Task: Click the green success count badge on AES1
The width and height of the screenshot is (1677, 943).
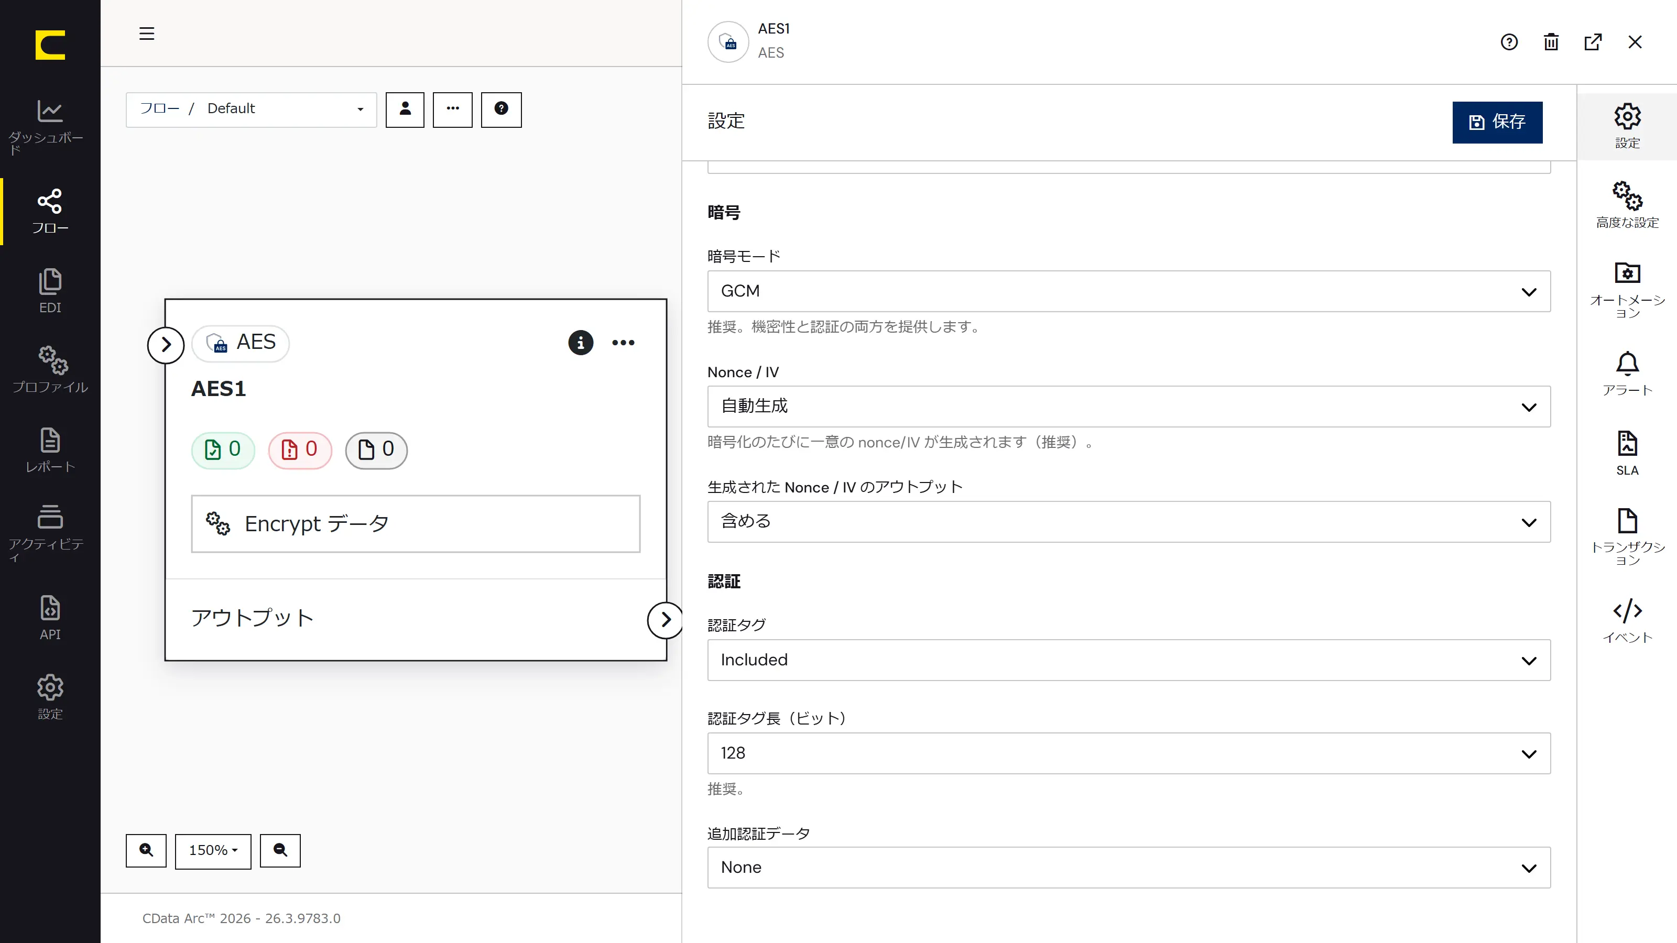Action: click(223, 449)
